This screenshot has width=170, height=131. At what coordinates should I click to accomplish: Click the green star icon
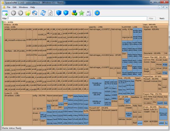click(82, 13)
